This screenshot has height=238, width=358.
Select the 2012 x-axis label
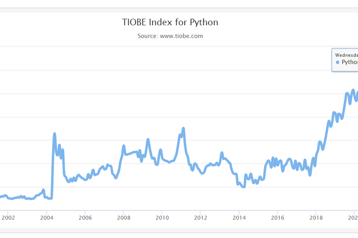click(x=200, y=218)
